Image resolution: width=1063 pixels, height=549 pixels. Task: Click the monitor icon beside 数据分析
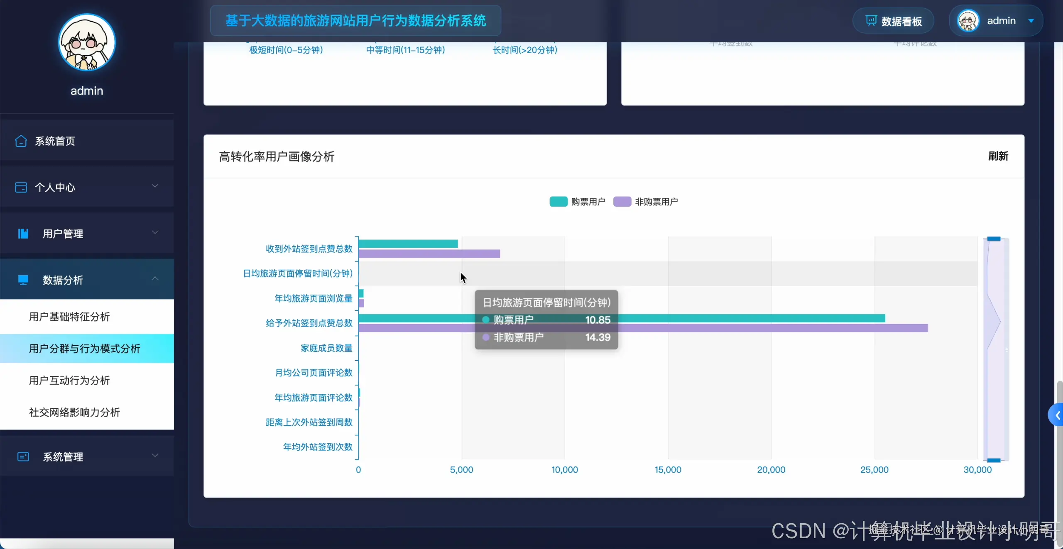23,280
